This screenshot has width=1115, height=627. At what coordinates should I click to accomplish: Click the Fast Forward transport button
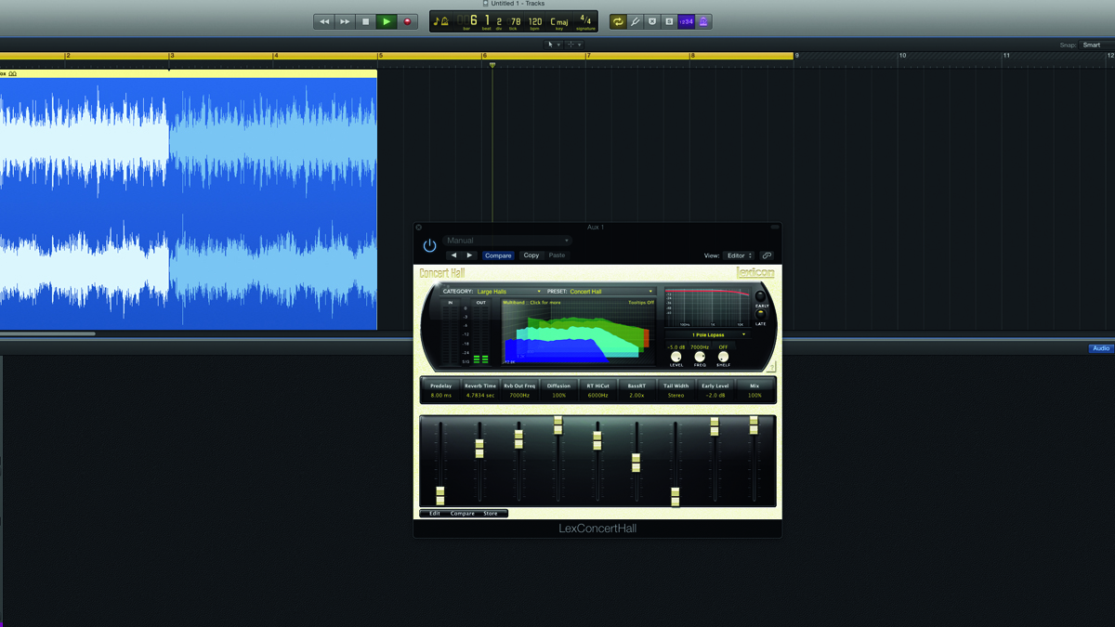pos(345,21)
